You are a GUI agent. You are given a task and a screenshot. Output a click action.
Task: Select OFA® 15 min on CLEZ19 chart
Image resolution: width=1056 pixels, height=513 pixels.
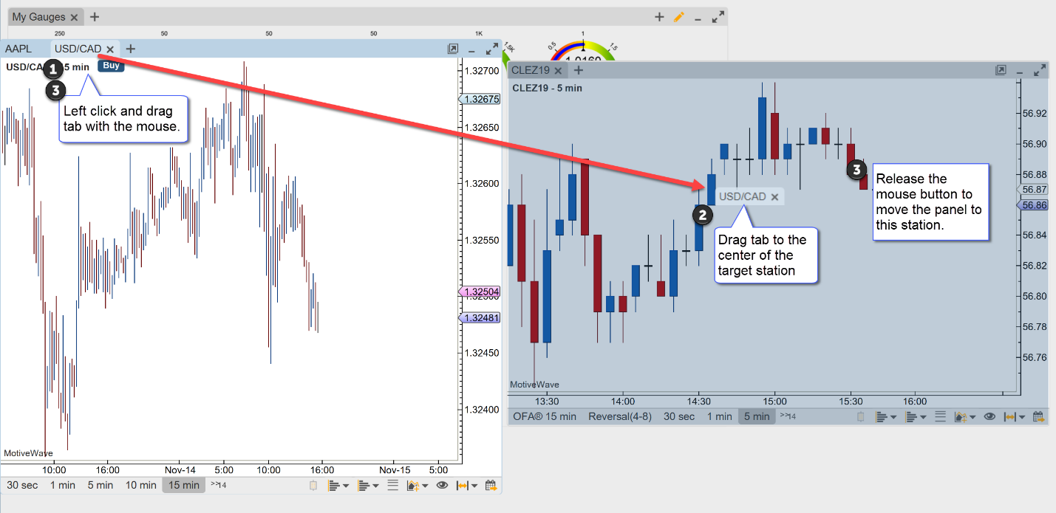click(x=545, y=416)
